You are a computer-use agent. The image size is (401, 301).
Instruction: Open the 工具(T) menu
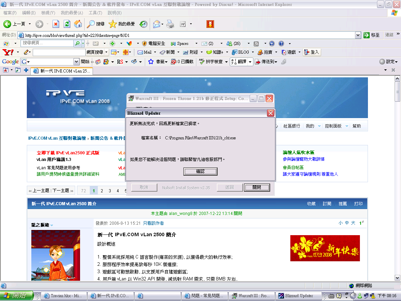click(95, 13)
